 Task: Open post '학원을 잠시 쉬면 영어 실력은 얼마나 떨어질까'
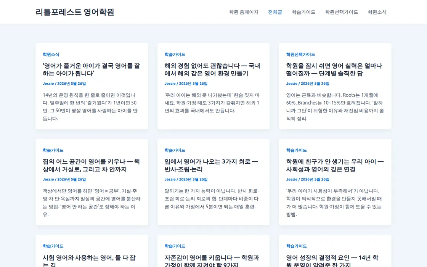pos(334,69)
